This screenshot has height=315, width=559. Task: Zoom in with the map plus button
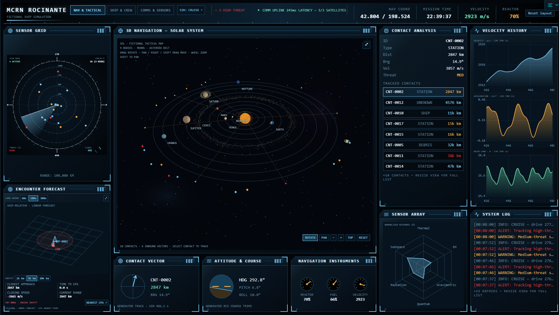pyautogui.click(x=341, y=238)
